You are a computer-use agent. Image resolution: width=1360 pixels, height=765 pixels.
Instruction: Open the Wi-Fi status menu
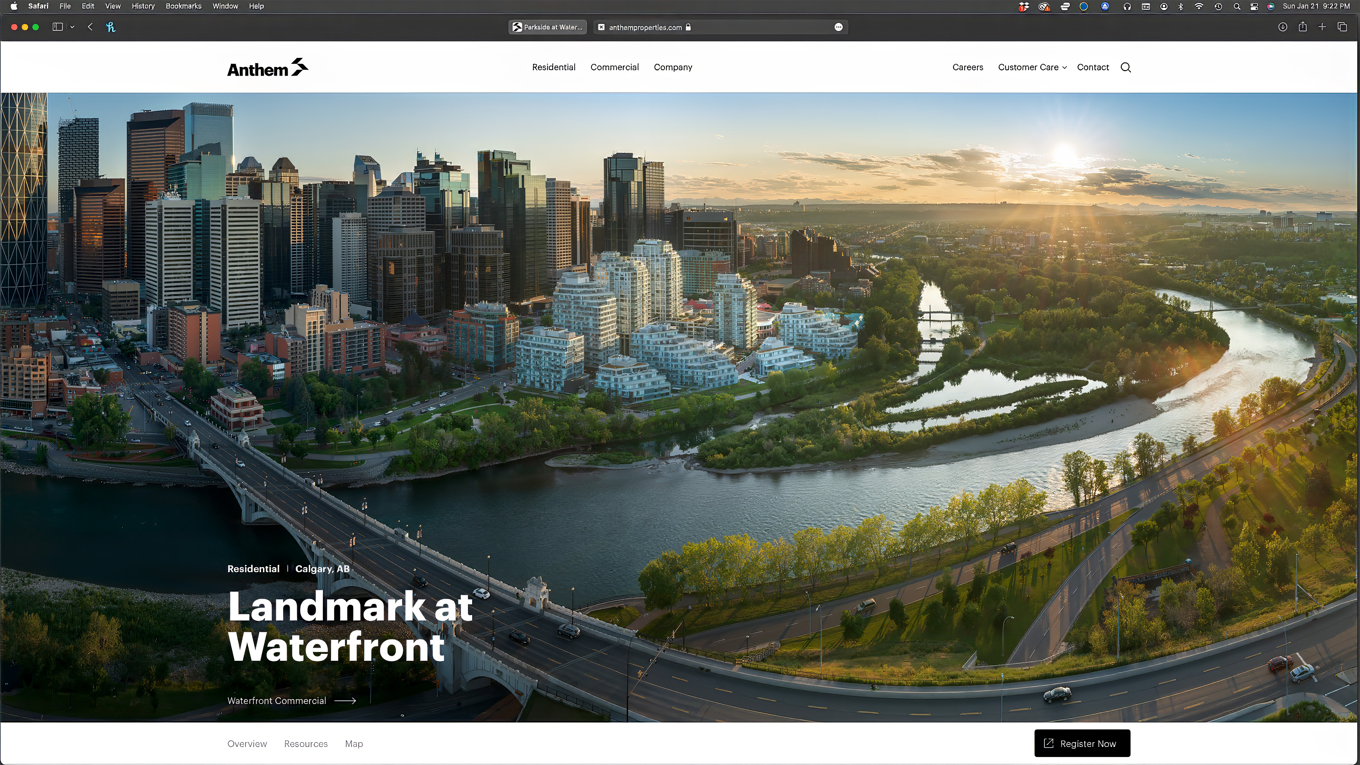[x=1199, y=6]
